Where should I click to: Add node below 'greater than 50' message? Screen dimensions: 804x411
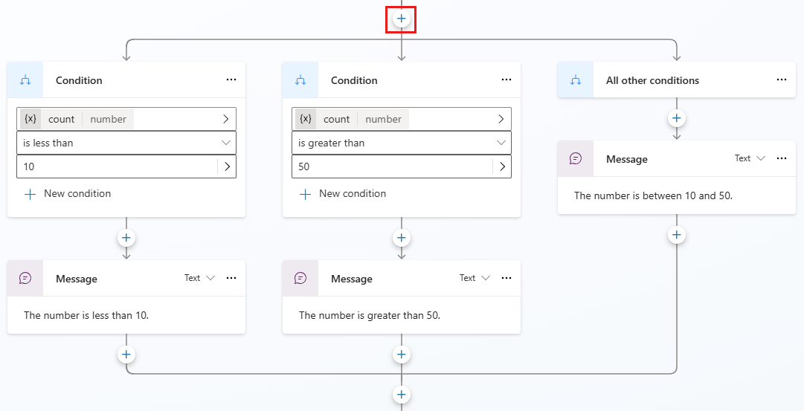(402, 355)
